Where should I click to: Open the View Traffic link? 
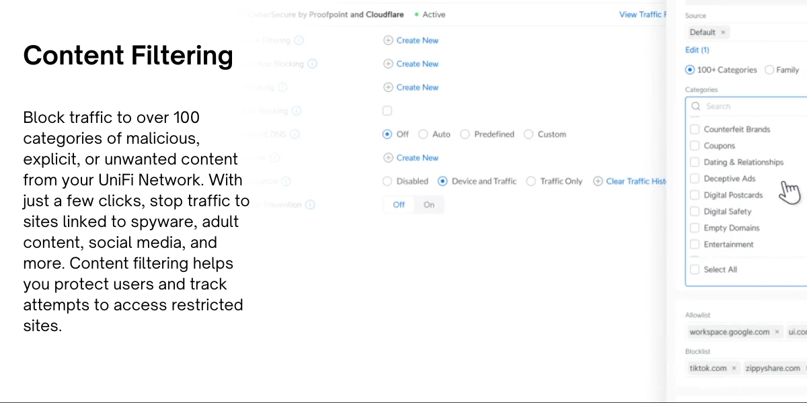pyautogui.click(x=642, y=14)
